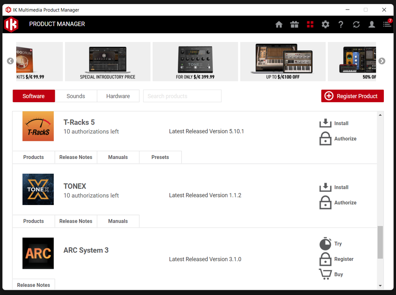Open T-Racks 5 Manuals tab

tap(118, 157)
